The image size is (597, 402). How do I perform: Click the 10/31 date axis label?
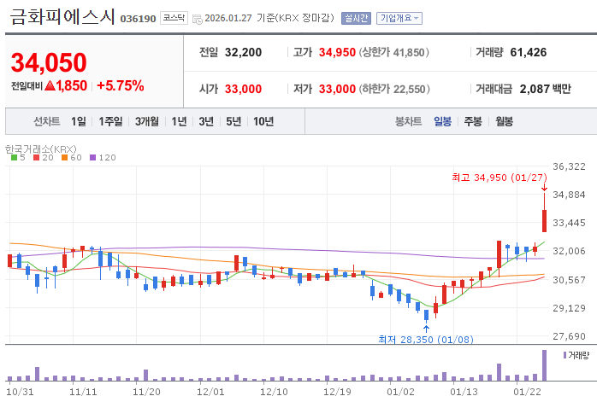pyautogui.click(x=20, y=392)
